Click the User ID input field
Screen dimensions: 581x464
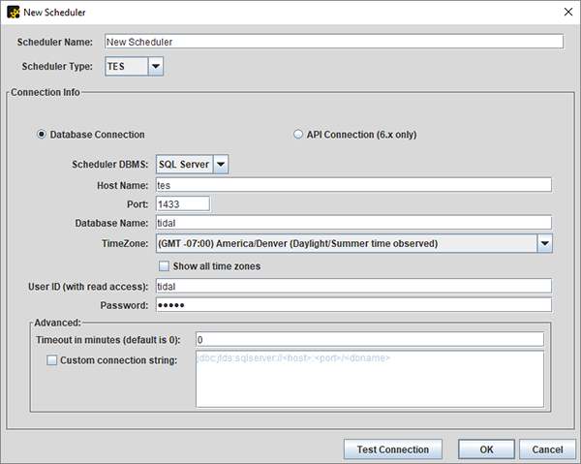pyautogui.click(x=352, y=286)
